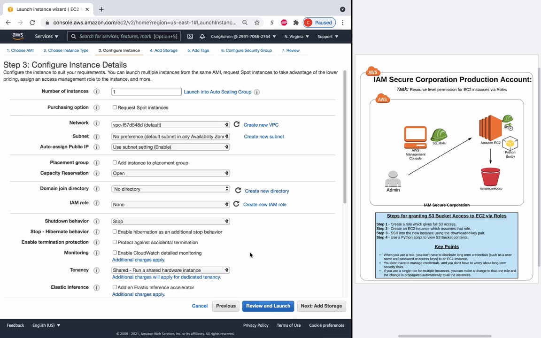541x338 pixels.
Task: Click the Number of instances field
Action: [147, 92]
